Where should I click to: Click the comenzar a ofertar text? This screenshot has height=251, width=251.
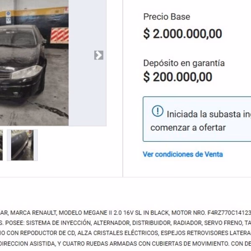coord(188,128)
